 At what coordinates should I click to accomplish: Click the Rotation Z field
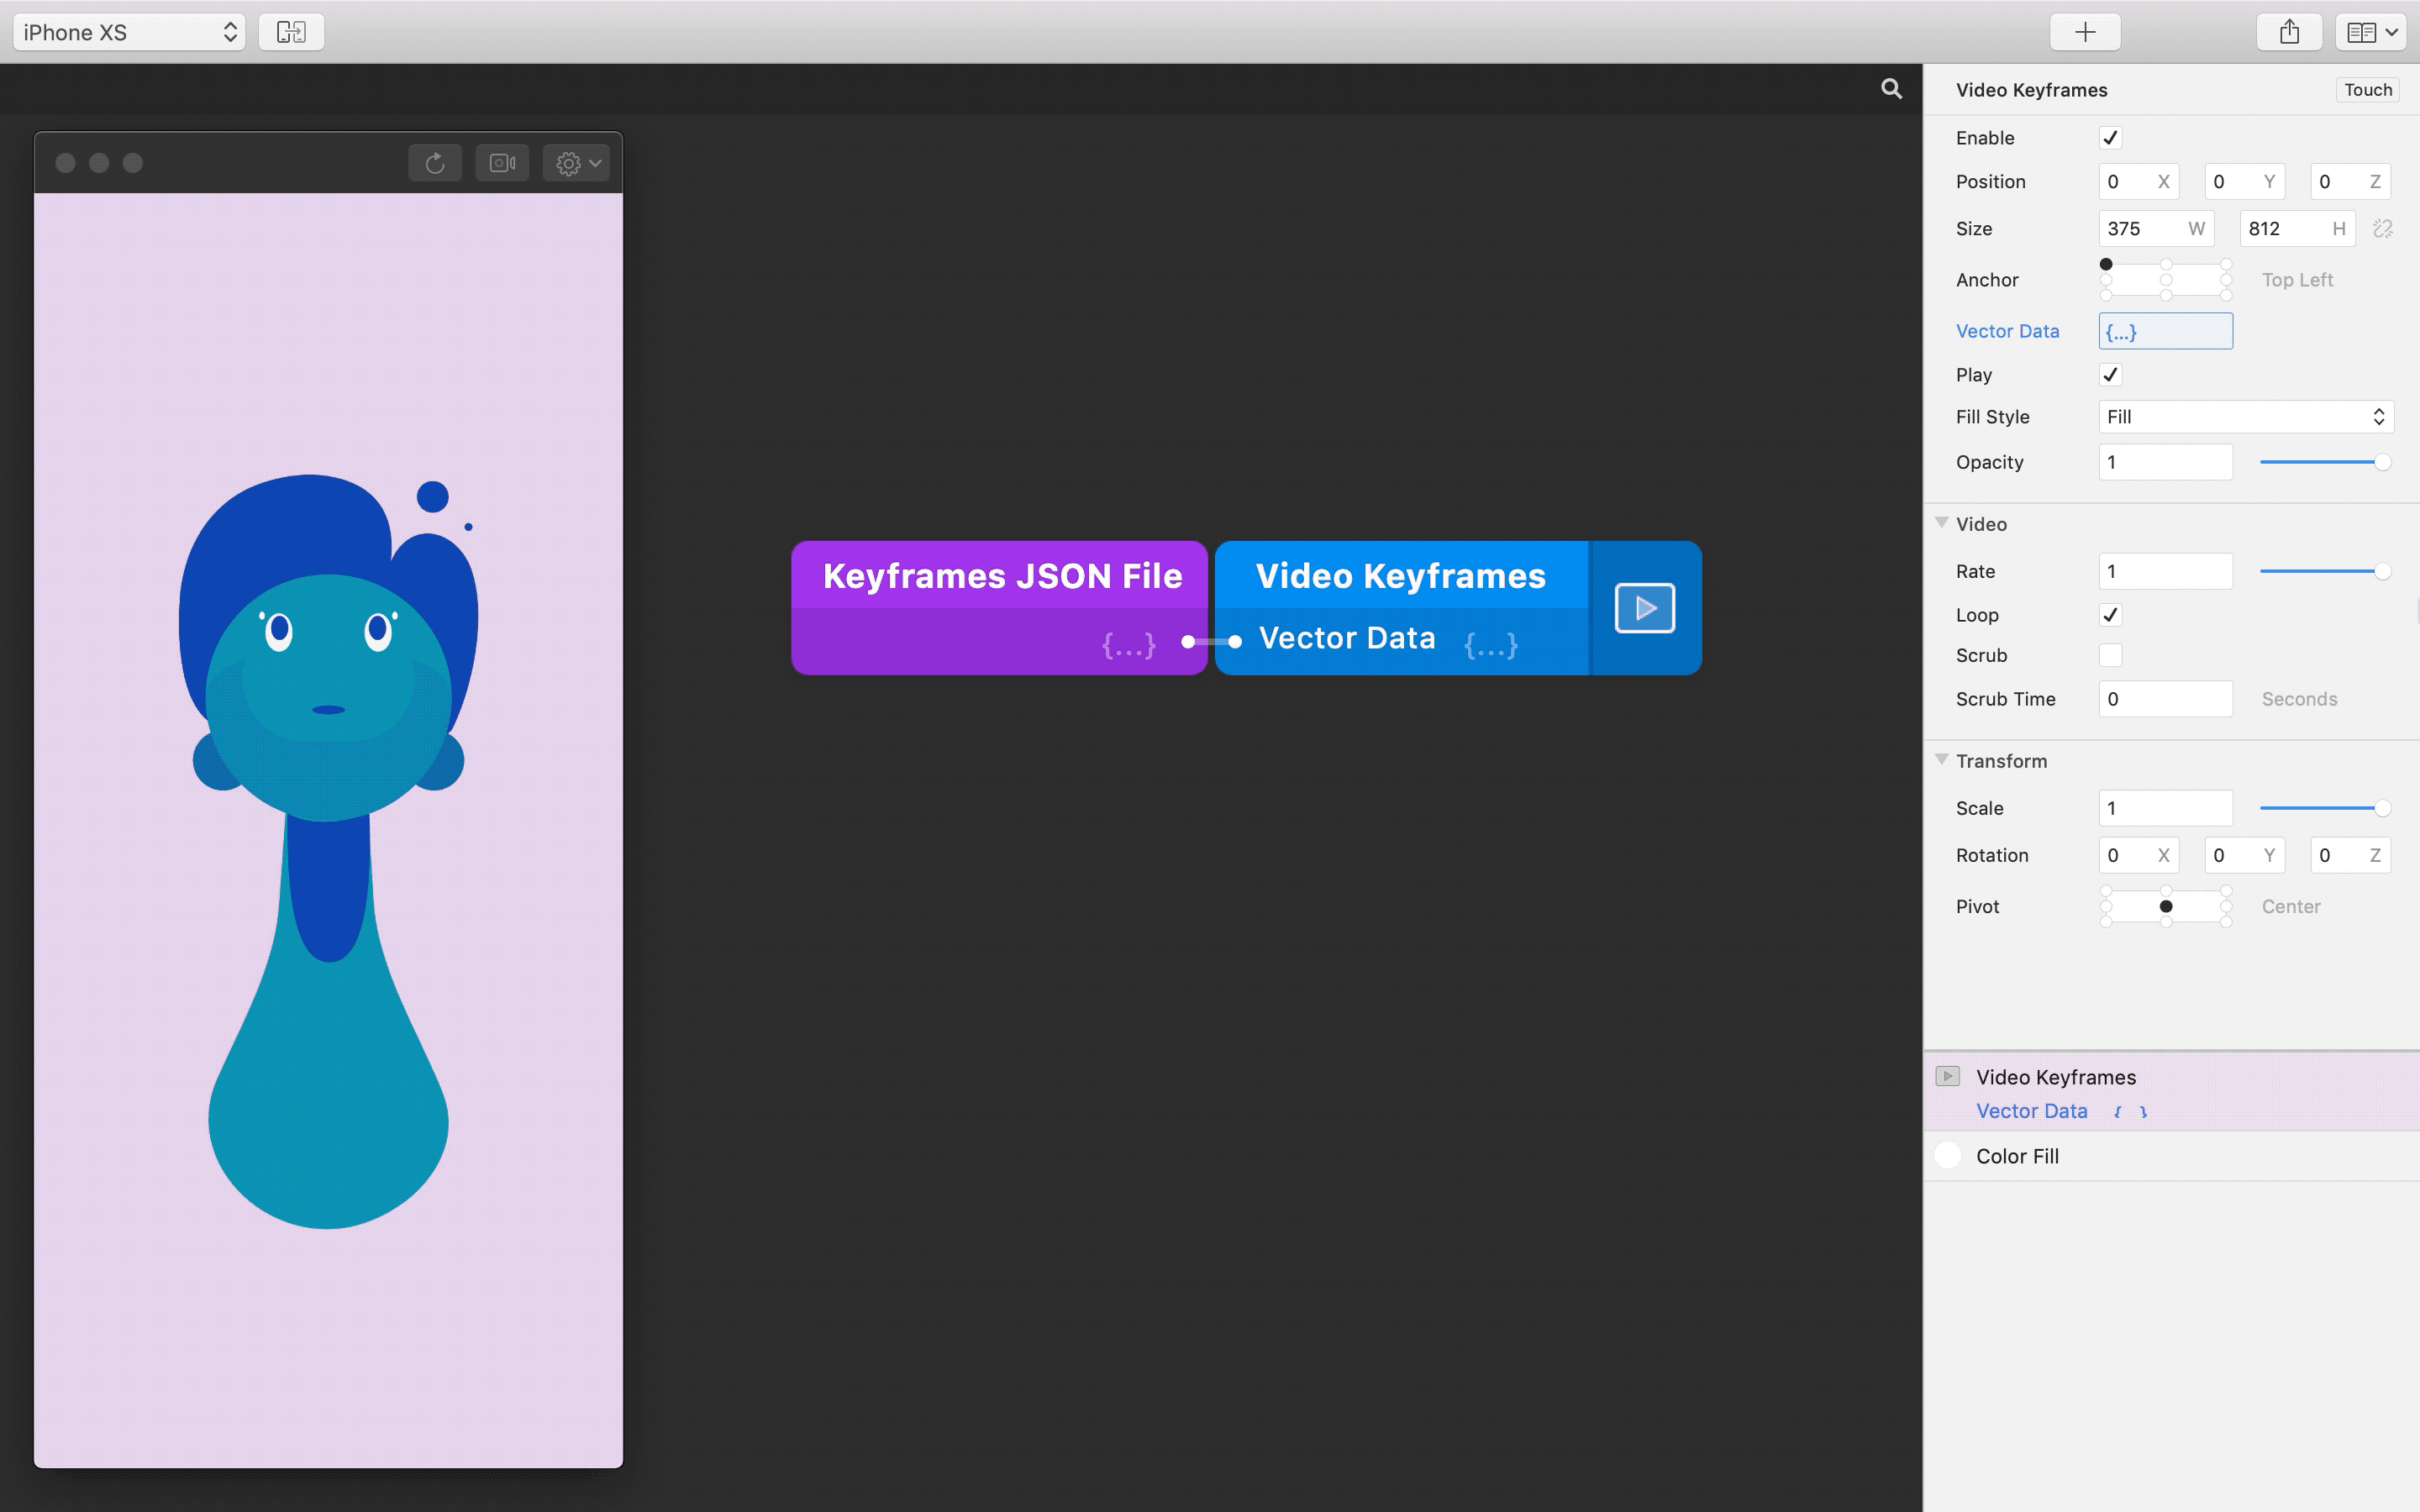(2350, 855)
